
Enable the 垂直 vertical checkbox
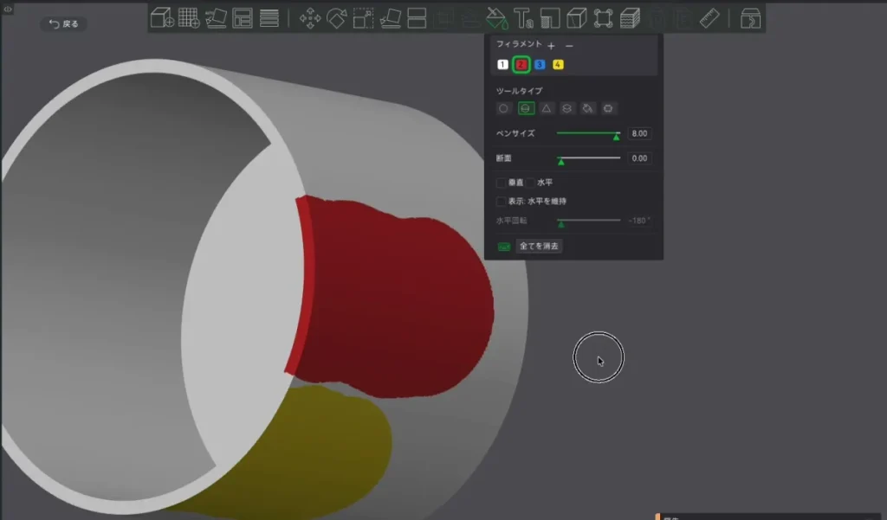[x=501, y=183]
